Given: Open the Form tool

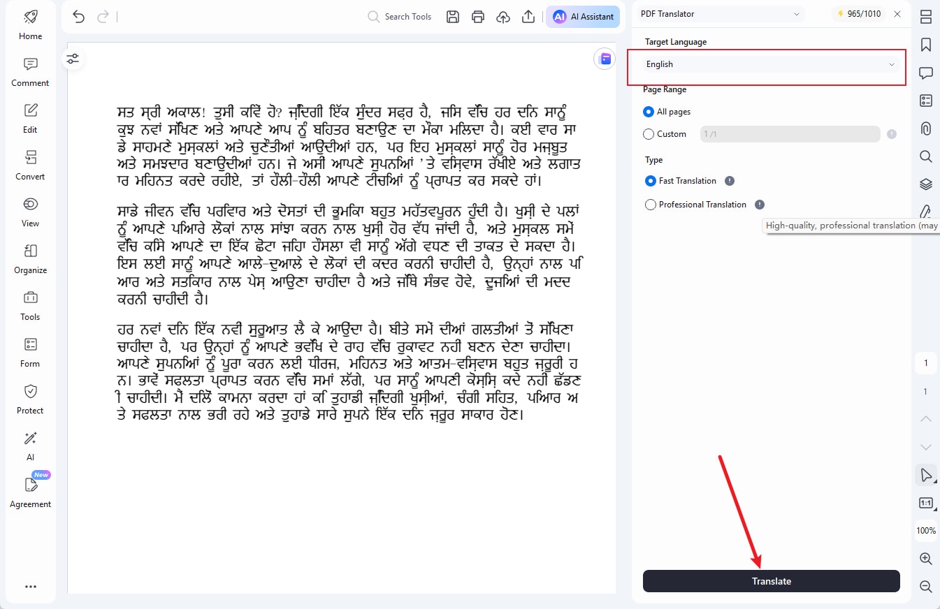Looking at the screenshot, I should tap(30, 353).
